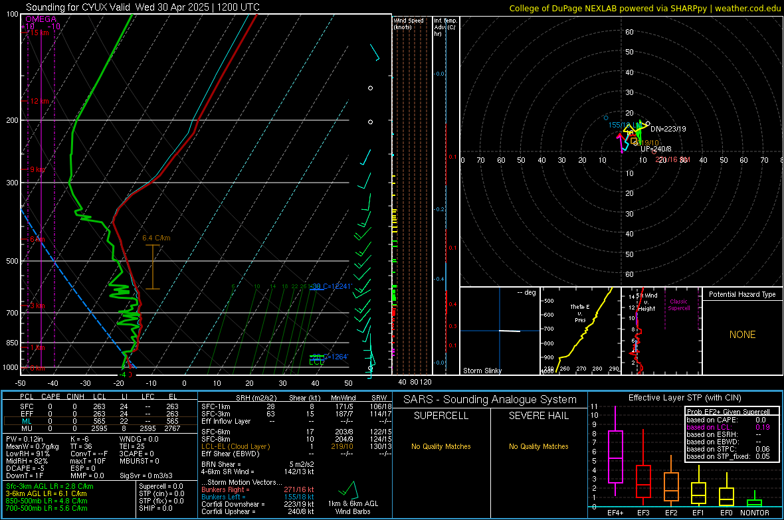Click the 'Corfidi Downshear = 223/19 kt' row
Image resolution: width=784 pixels, height=520 pixels.
(x=258, y=504)
